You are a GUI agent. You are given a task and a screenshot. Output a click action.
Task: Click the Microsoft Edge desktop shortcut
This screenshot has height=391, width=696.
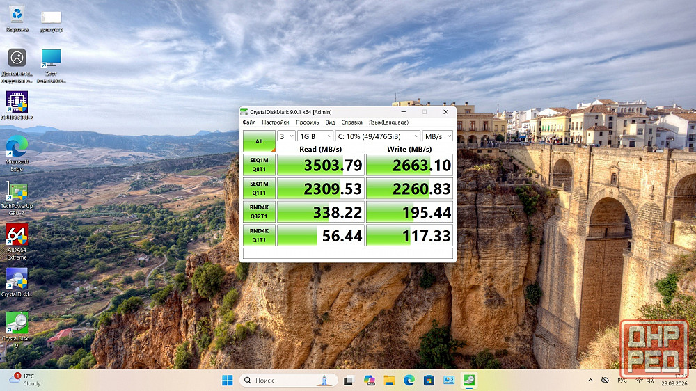(x=17, y=150)
